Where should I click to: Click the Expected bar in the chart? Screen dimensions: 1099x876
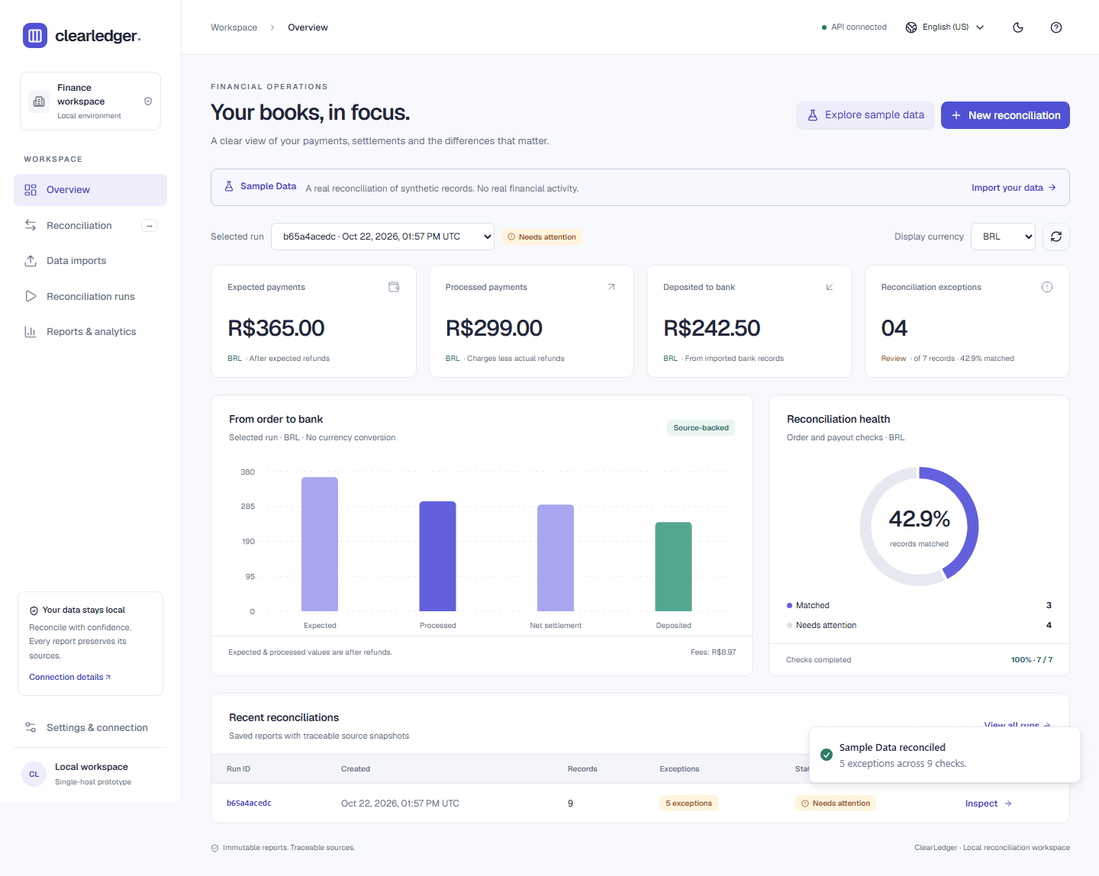point(320,544)
